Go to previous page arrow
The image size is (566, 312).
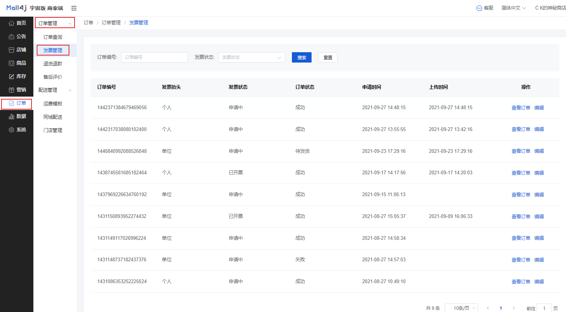pos(488,308)
